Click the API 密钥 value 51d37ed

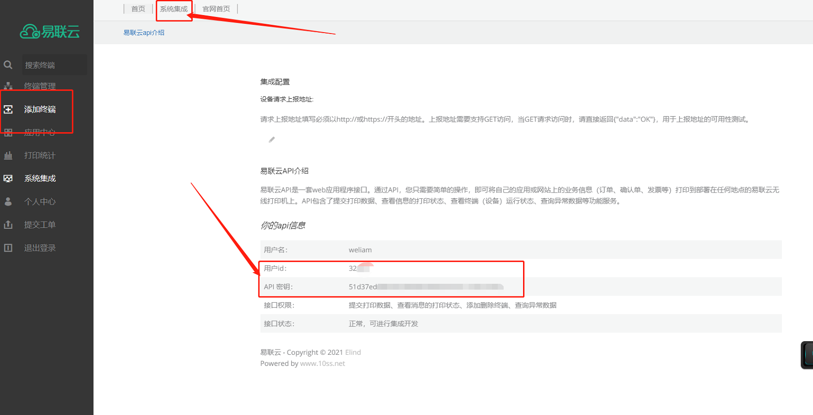pos(426,287)
